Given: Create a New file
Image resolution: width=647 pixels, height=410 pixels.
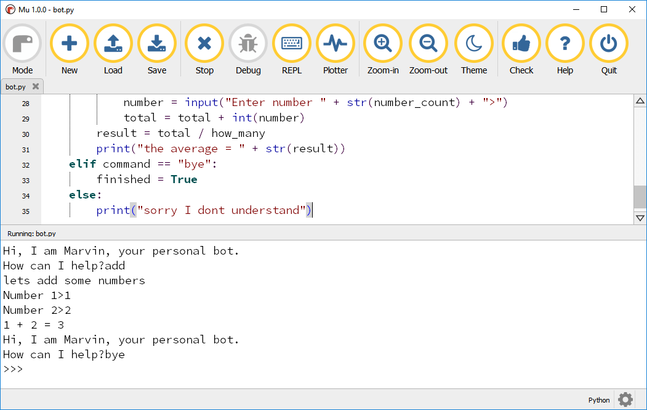Looking at the screenshot, I should 69,43.
